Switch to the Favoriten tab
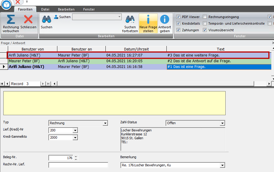The image size is (274, 172). click(x=25, y=9)
